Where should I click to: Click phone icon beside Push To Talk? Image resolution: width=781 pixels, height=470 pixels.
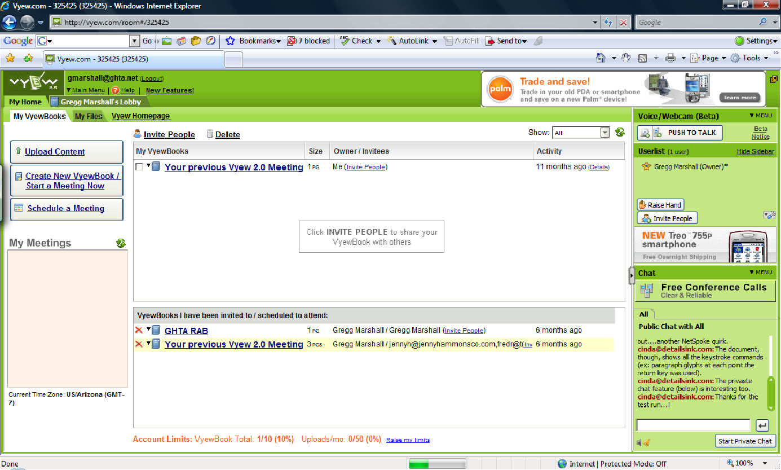tap(657, 133)
